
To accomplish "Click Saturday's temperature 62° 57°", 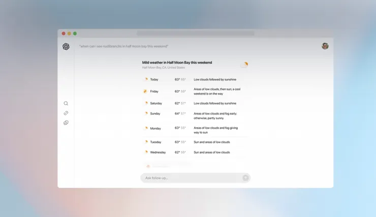I will click(180, 103).
